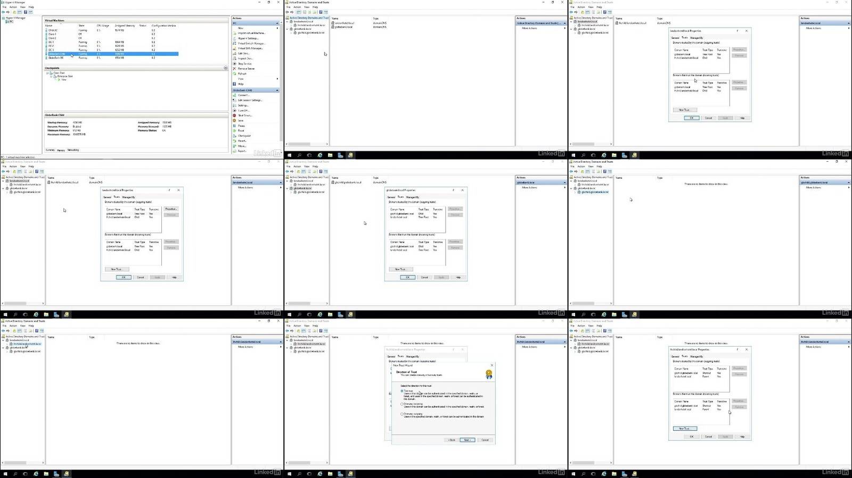Image resolution: width=852 pixels, height=478 pixels.
Task: Open the Help menu in Hyper-V Manager
Action: click(x=31, y=7)
